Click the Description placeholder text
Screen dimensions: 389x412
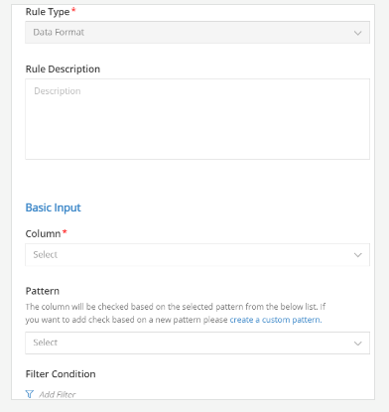[58, 91]
